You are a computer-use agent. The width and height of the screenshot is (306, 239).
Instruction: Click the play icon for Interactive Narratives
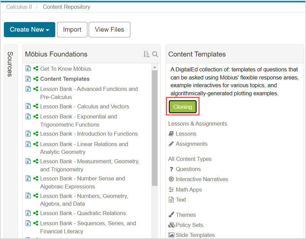point(171,179)
